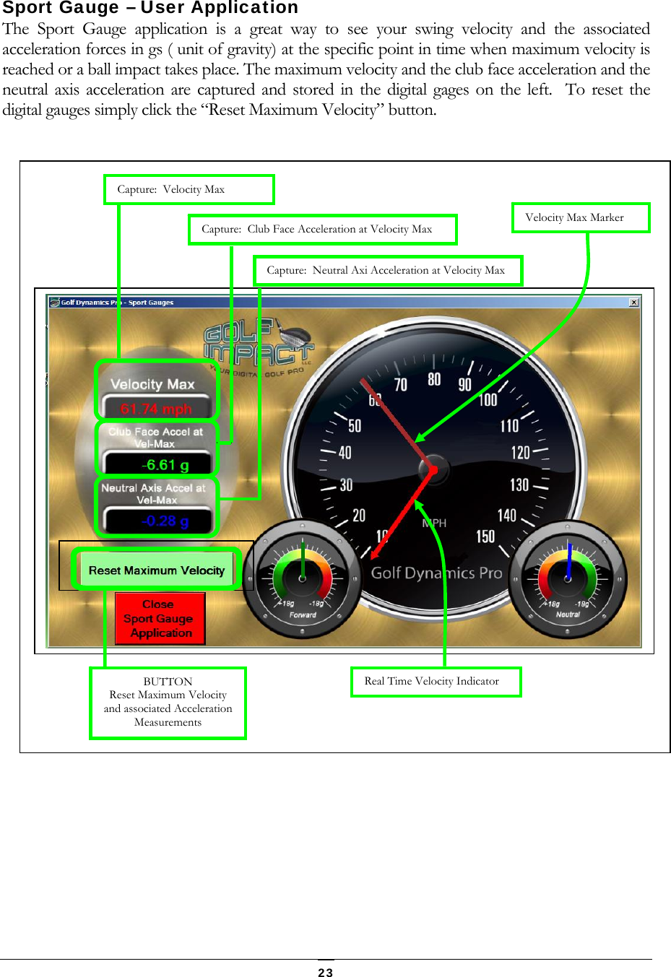Click the Velocity Max digital readout showing 61.74 mph

[x=156, y=390]
